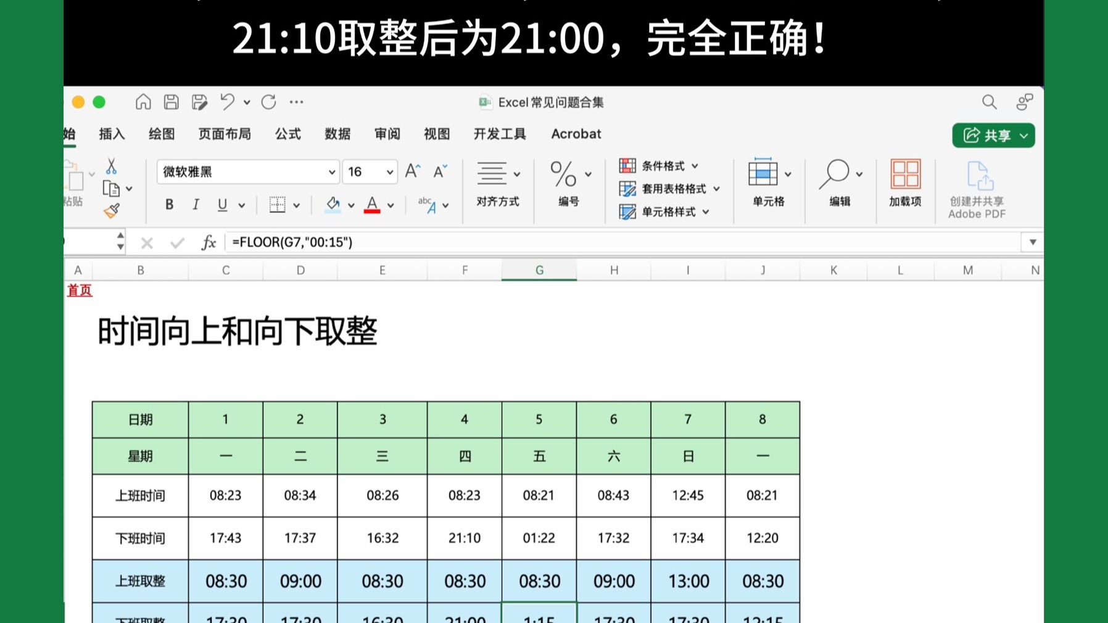Click the 套用表格格式 icon

[x=629, y=189]
